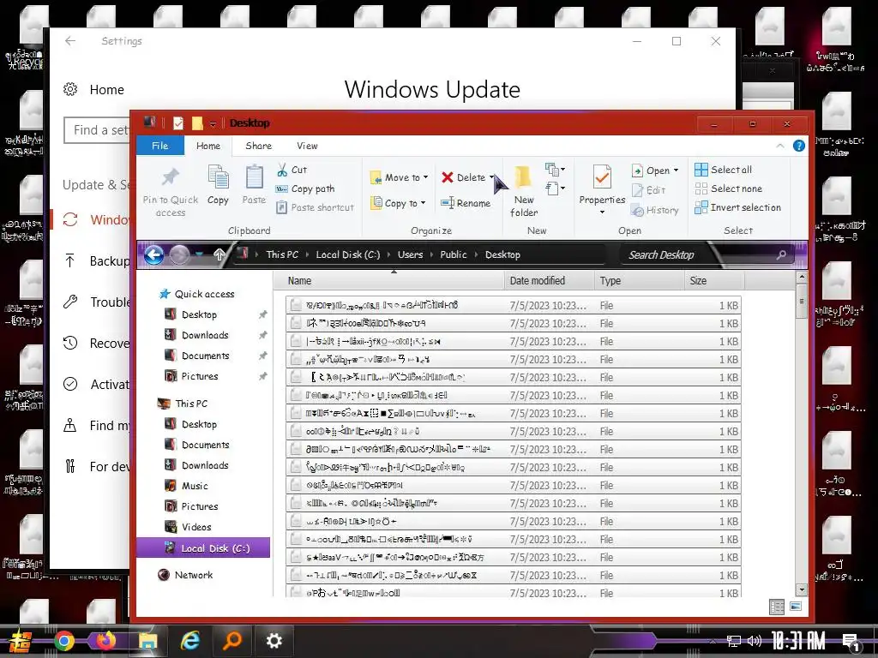Click History in Open group
Screen dimensions: 878x658
coord(654,211)
